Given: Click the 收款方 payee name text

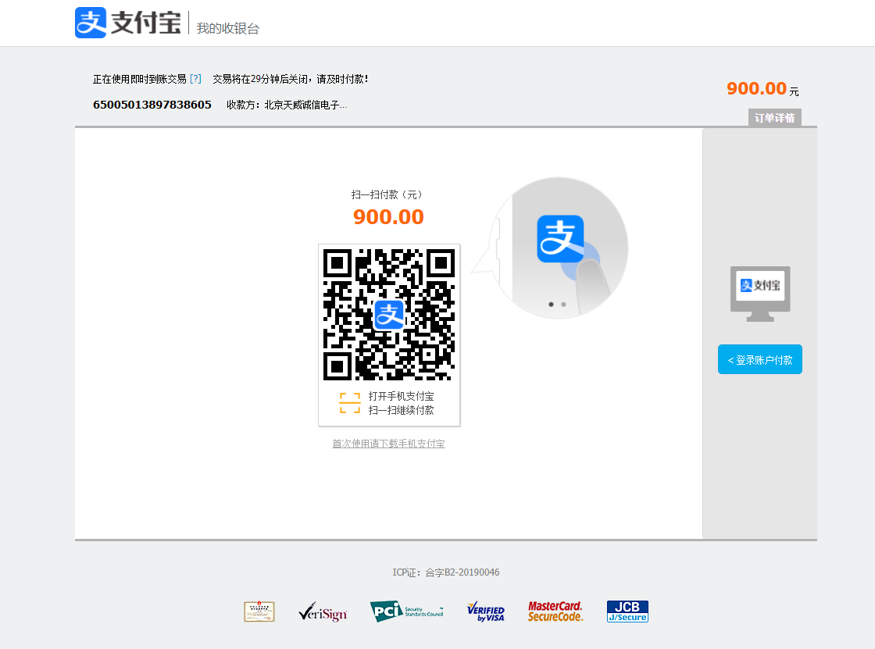Looking at the screenshot, I should point(287,105).
